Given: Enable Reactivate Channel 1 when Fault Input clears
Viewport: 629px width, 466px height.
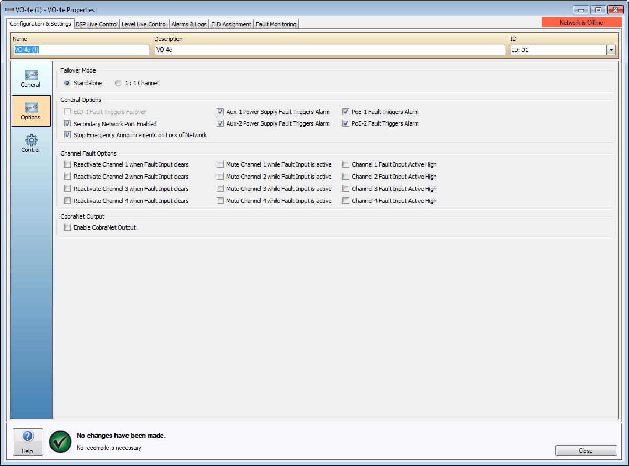Looking at the screenshot, I should coord(67,164).
